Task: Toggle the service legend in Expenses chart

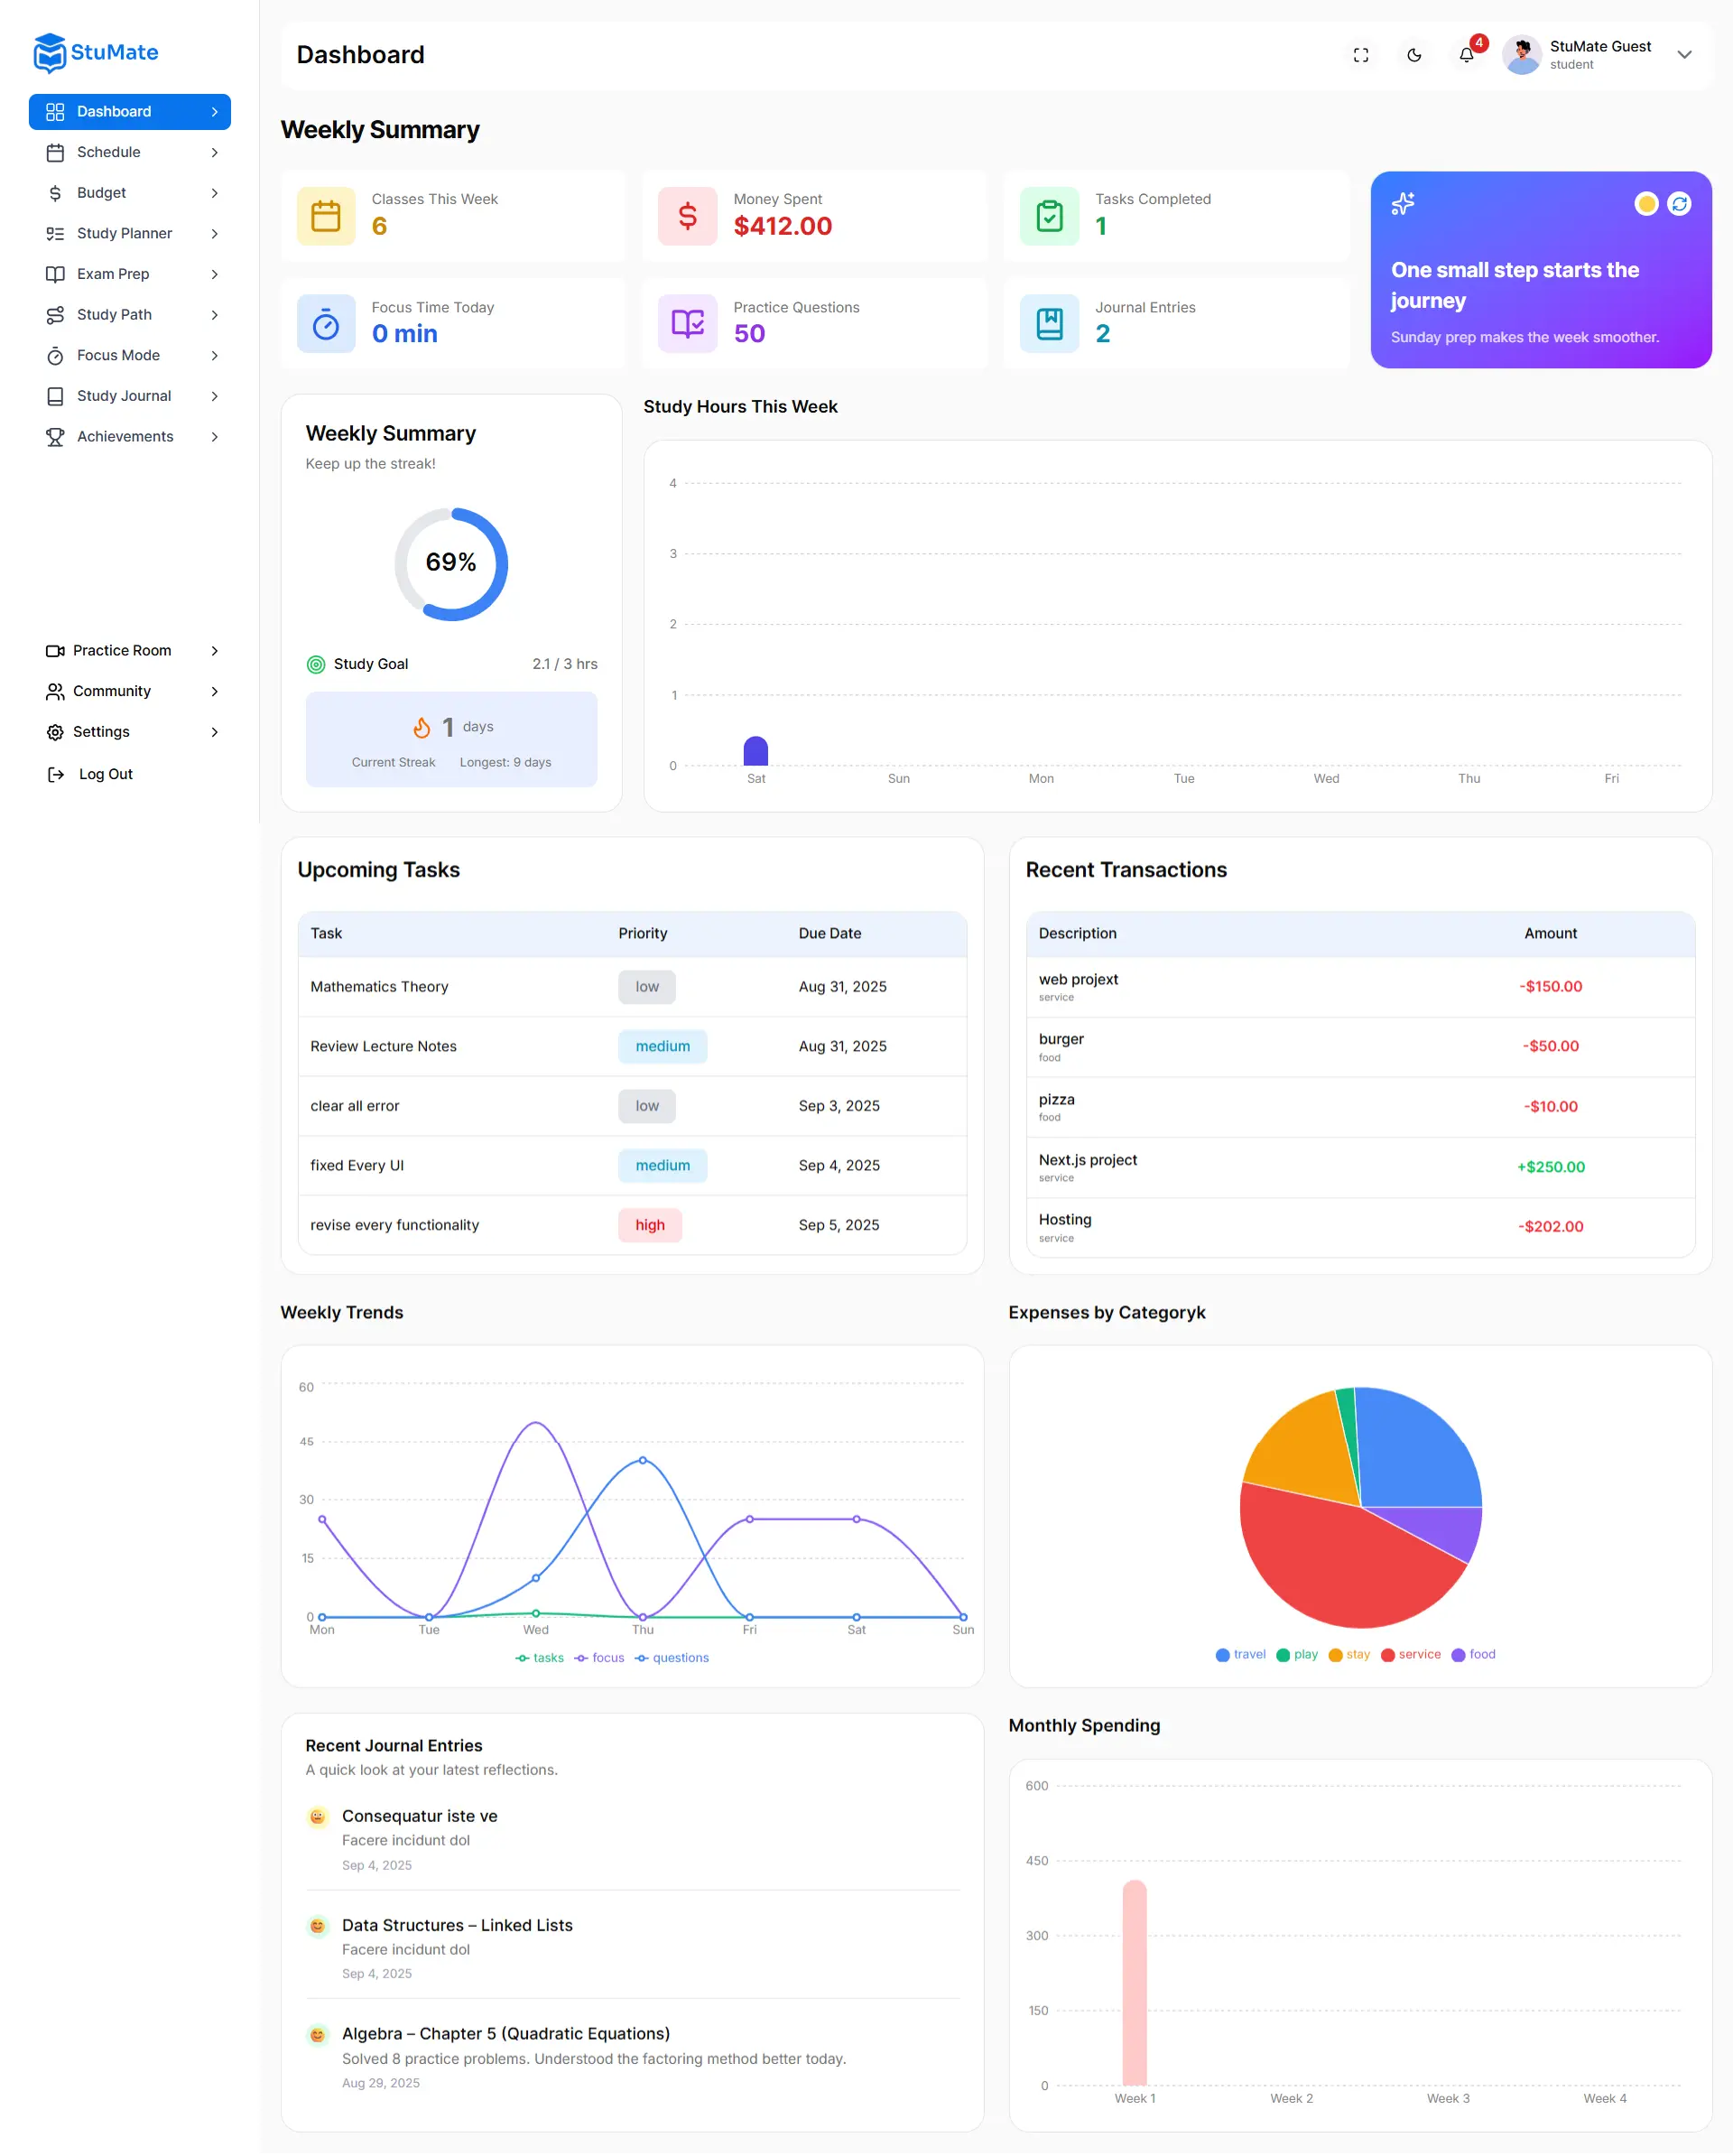Action: point(1410,1655)
